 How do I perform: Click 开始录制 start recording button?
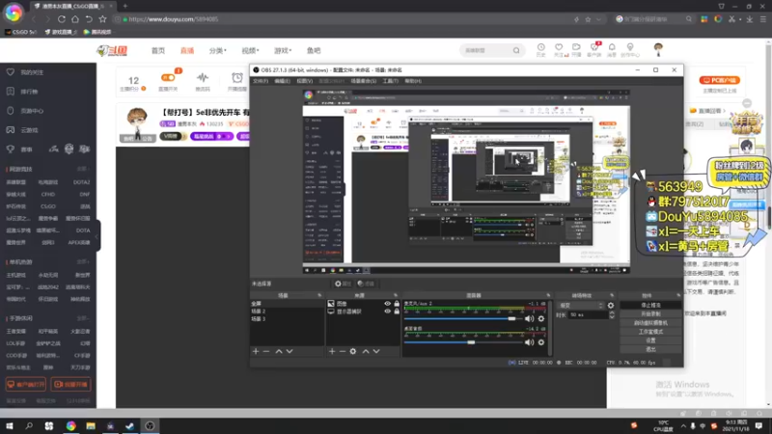click(x=650, y=314)
